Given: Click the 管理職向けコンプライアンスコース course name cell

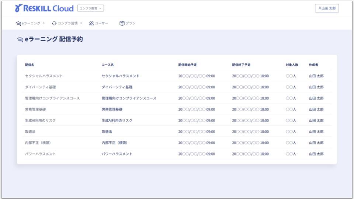Looking at the screenshot, I should [x=129, y=98].
